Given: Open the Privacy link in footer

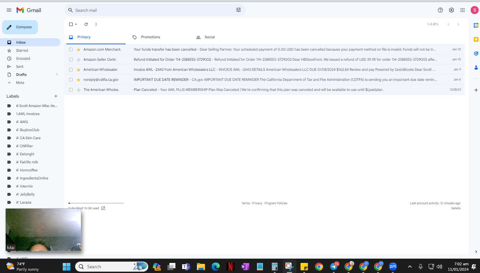Looking at the screenshot, I should coord(257,203).
